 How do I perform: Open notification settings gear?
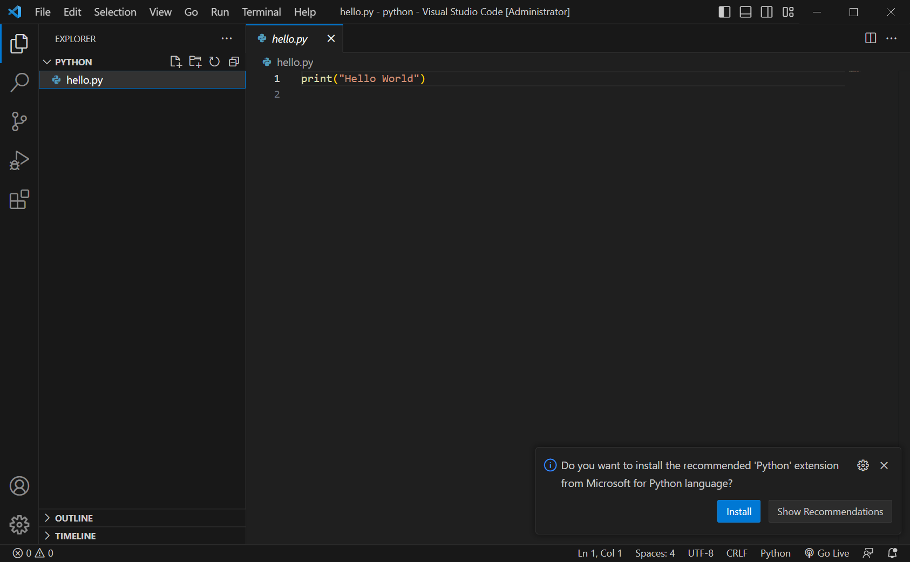[863, 465]
